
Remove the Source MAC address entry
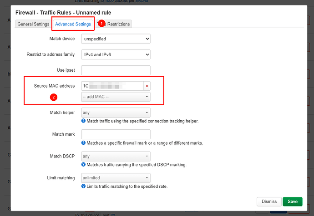coord(147,86)
